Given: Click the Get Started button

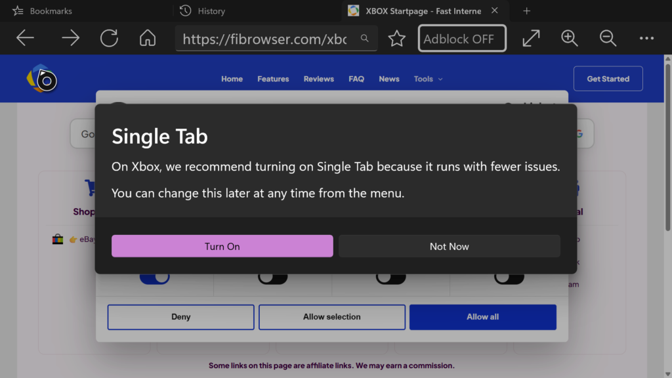Looking at the screenshot, I should [608, 79].
